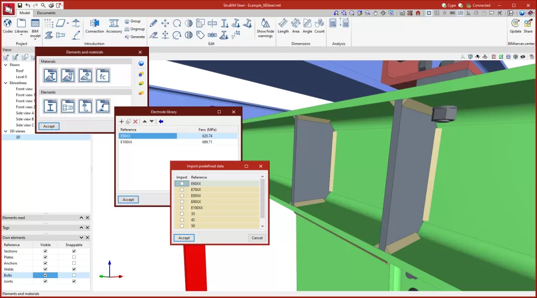Image resolution: width=537 pixels, height=298 pixels.
Task: Collapse the Floors tree node
Action: (x=5, y=65)
